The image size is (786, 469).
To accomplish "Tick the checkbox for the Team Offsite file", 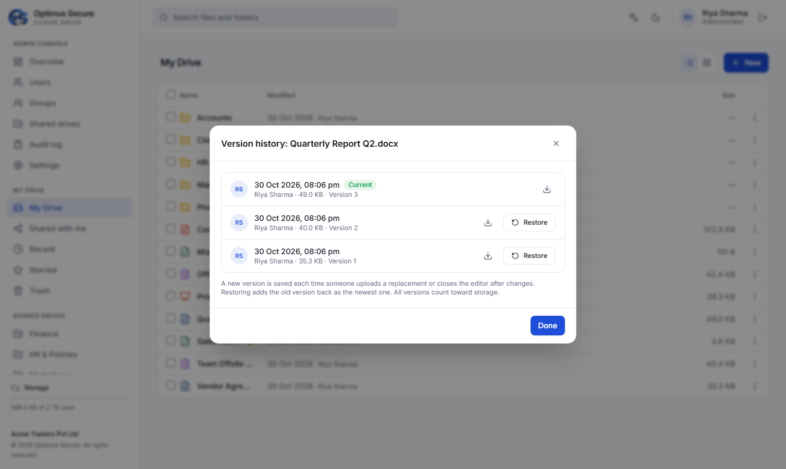I will tap(171, 363).
